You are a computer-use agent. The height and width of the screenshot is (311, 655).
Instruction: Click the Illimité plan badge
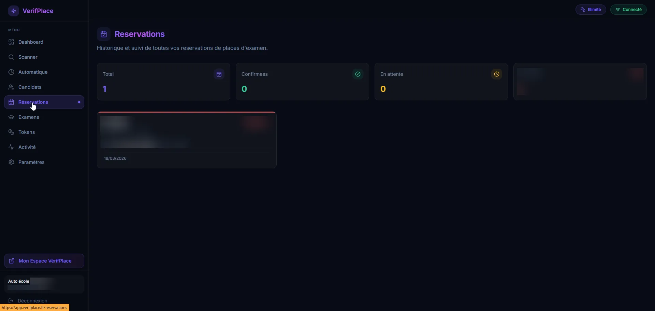point(591,10)
